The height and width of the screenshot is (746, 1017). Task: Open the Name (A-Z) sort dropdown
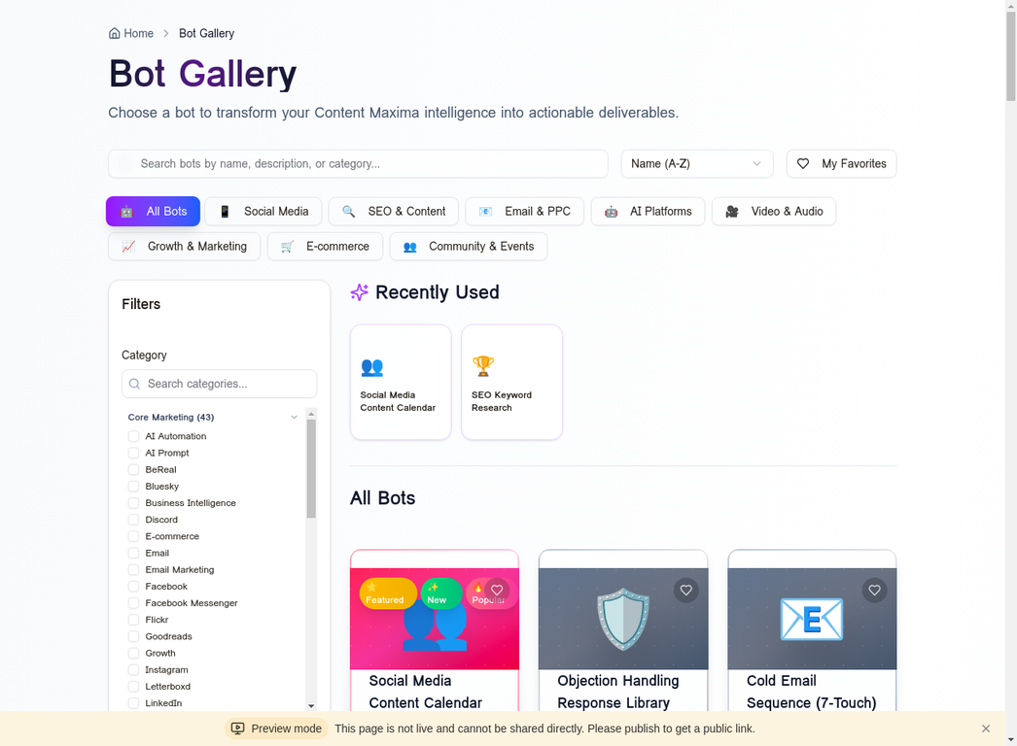pyautogui.click(x=697, y=163)
